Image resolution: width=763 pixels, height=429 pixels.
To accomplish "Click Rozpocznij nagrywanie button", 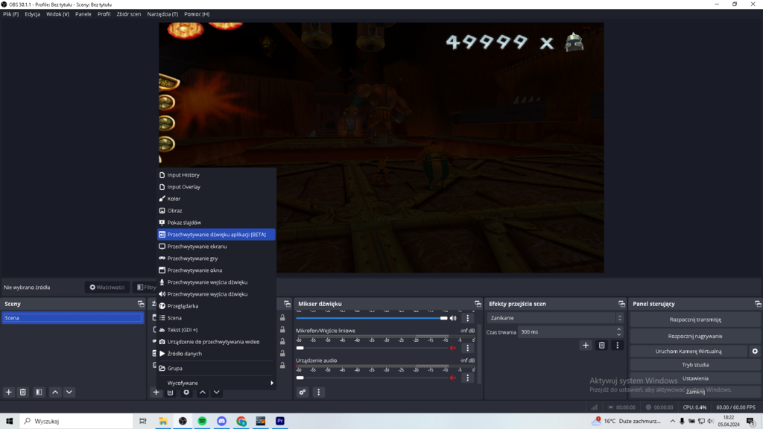I will pyautogui.click(x=695, y=336).
